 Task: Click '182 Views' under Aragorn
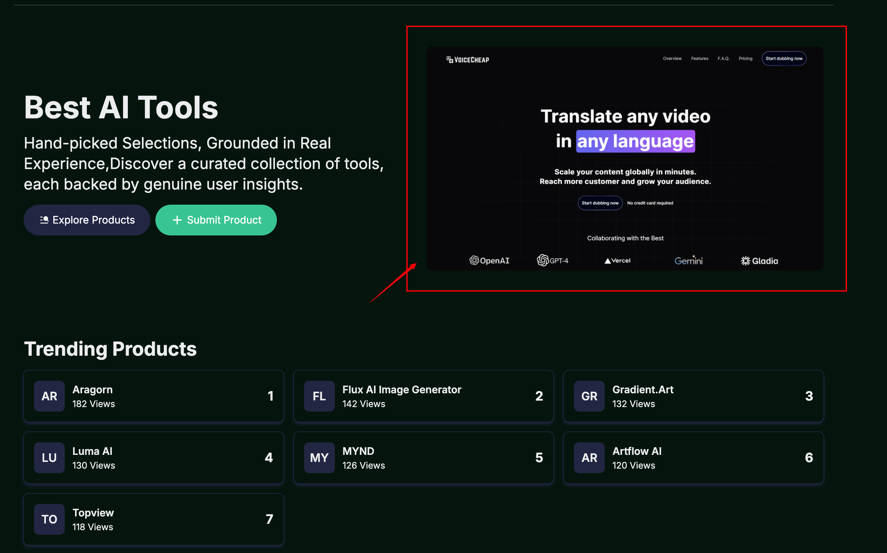pos(94,404)
